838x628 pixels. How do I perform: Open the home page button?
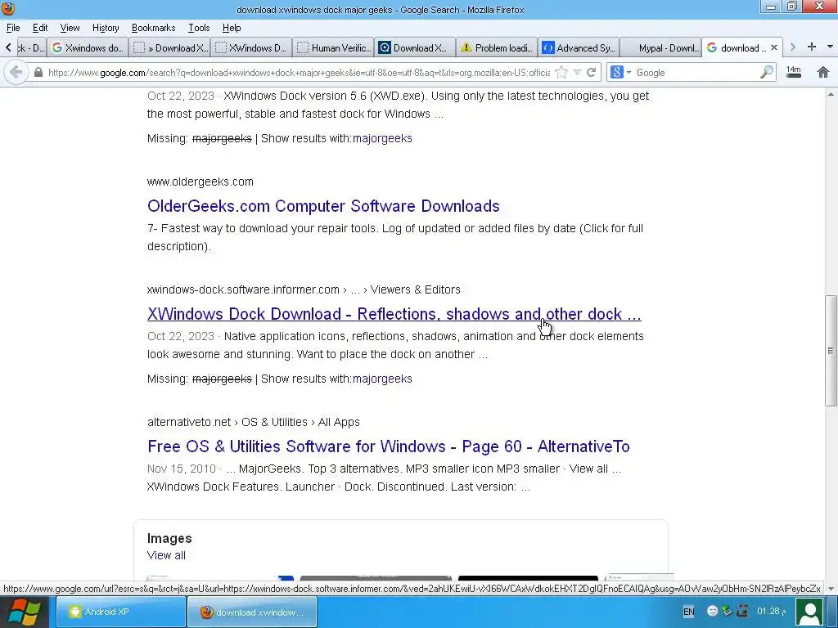click(x=823, y=72)
